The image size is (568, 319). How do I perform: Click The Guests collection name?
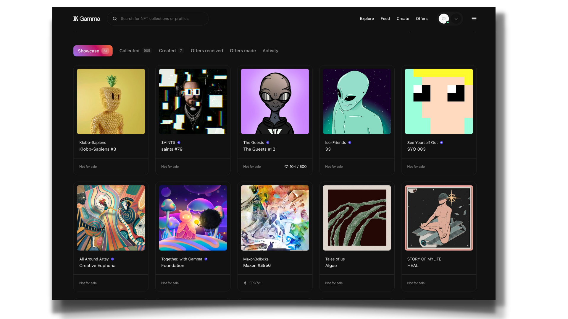pyautogui.click(x=254, y=143)
